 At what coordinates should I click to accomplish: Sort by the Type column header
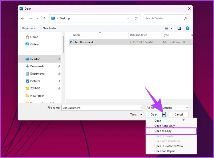[166, 35]
